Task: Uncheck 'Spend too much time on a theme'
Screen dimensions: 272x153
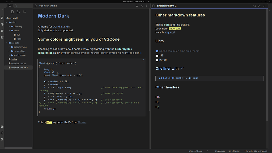Action: 157,51
